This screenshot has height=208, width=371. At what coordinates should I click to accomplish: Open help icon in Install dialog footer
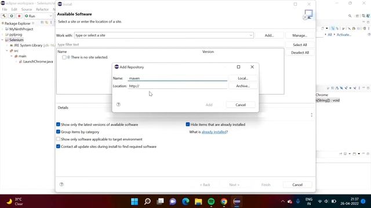coord(62,184)
